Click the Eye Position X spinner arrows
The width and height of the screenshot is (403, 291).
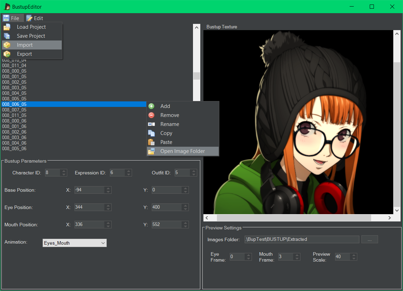click(x=108, y=207)
